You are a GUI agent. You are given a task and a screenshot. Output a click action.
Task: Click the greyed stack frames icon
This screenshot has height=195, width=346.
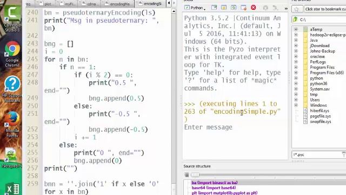[x=275, y=8]
